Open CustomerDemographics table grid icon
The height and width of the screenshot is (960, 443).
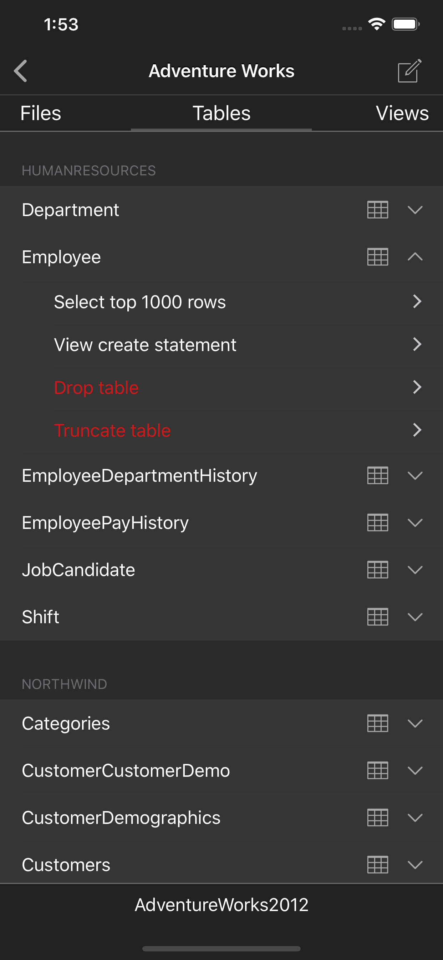377,817
